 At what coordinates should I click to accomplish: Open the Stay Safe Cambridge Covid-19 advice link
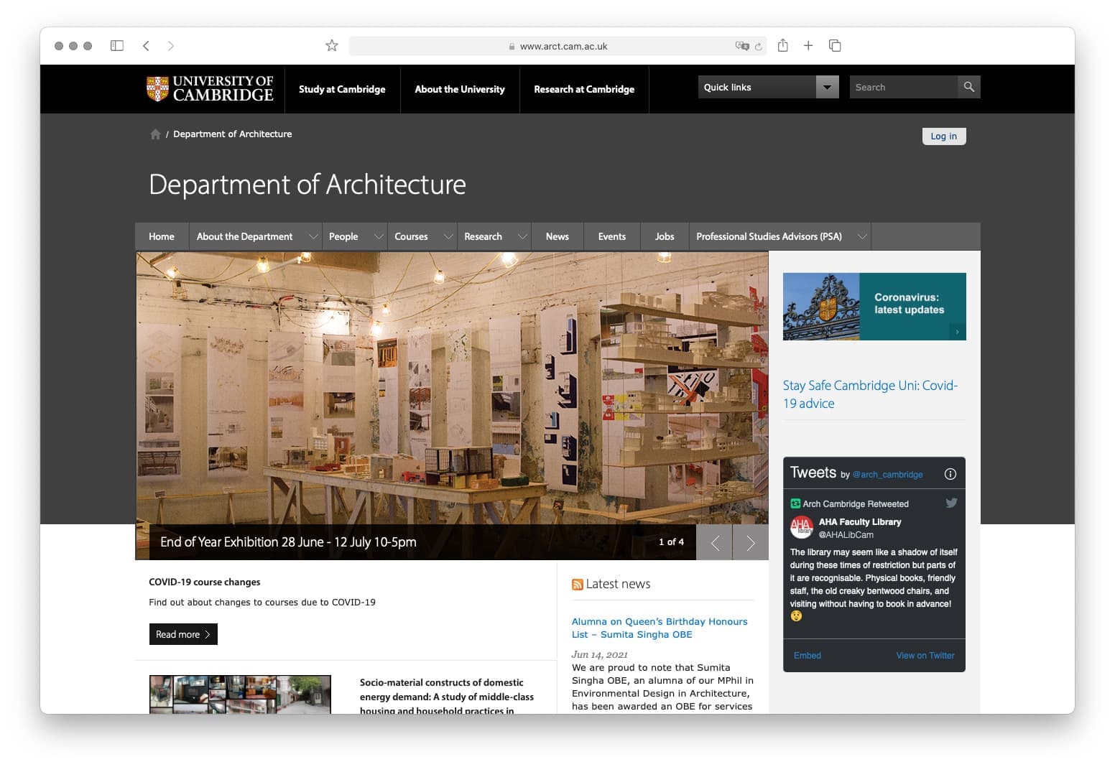click(x=869, y=394)
